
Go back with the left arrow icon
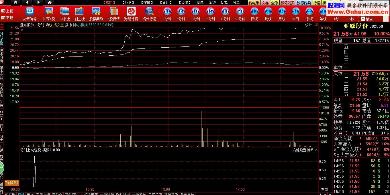27,3
